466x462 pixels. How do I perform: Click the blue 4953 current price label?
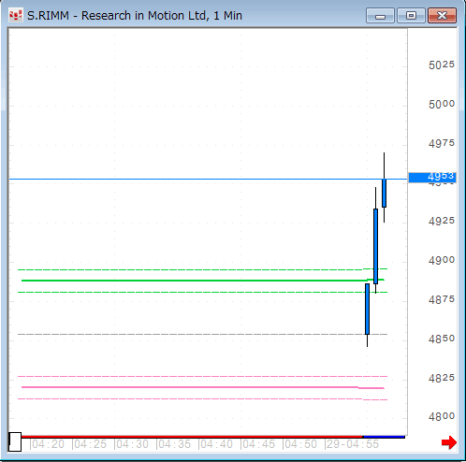coord(432,178)
